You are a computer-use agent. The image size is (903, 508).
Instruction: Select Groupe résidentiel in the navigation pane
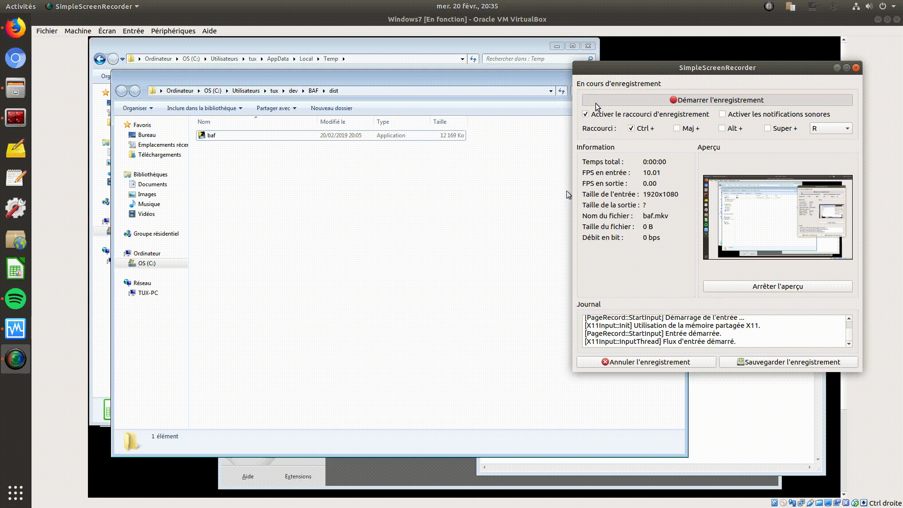click(156, 234)
